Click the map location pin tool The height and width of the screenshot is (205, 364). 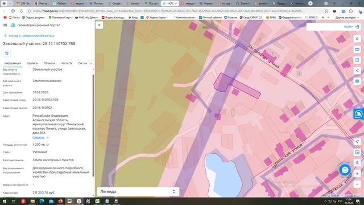[357, 39]
